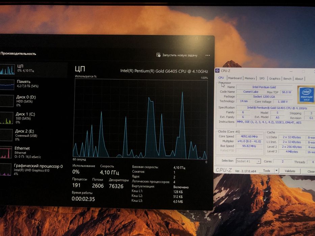This screenshot has width=315, height=236.
Task: Click the Виртуализация Включено value
Action: click(181, 187)
